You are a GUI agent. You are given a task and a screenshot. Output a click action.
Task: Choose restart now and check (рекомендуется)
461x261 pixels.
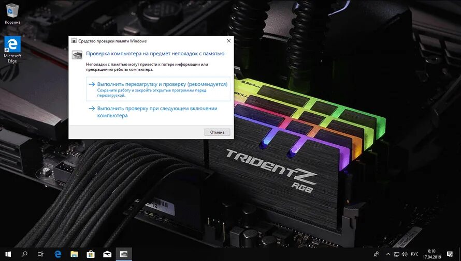(x=158, y=89)
